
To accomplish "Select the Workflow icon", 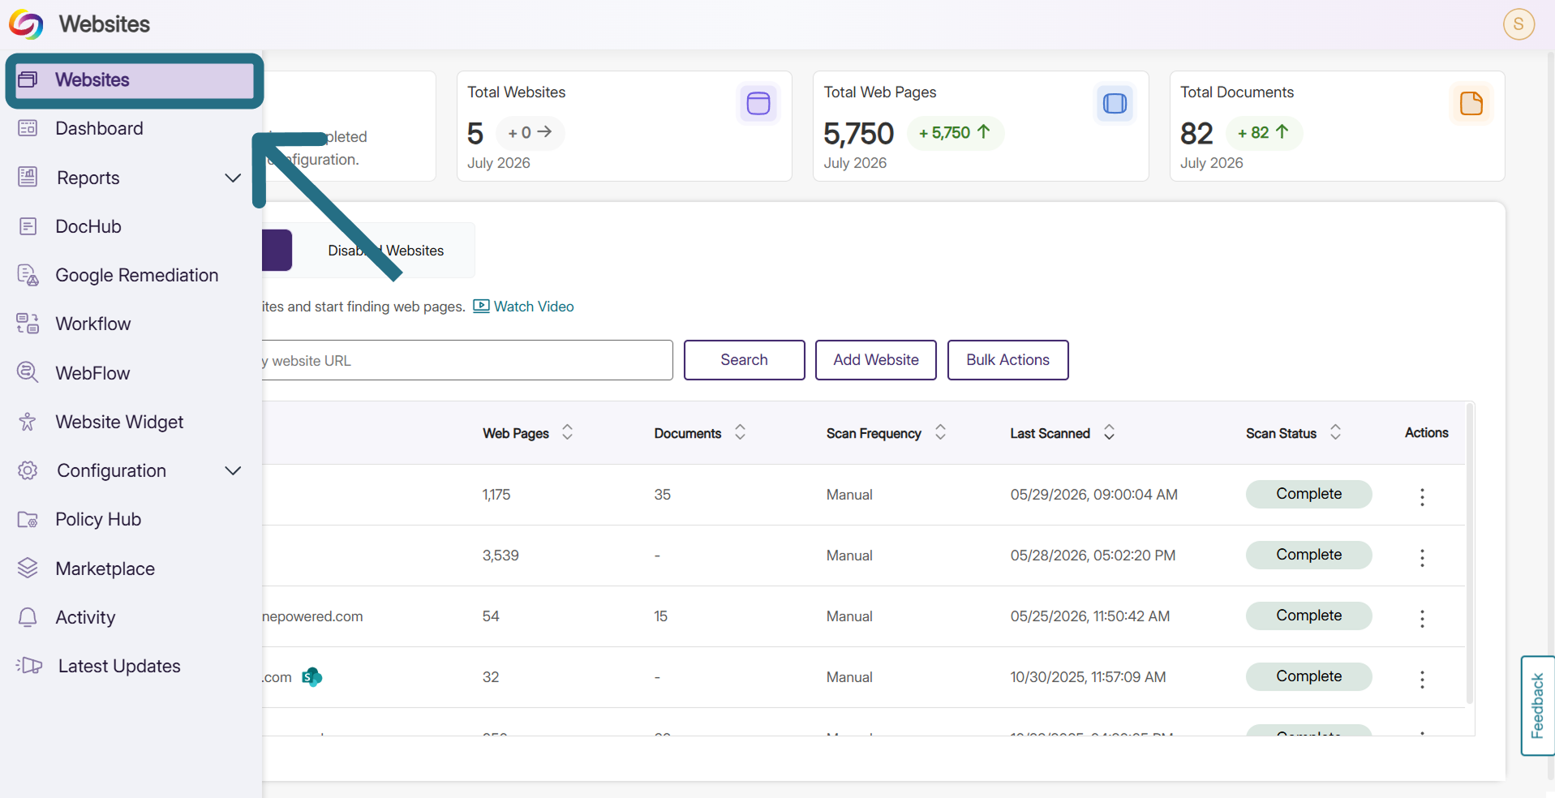I will [x=28, y=324].
